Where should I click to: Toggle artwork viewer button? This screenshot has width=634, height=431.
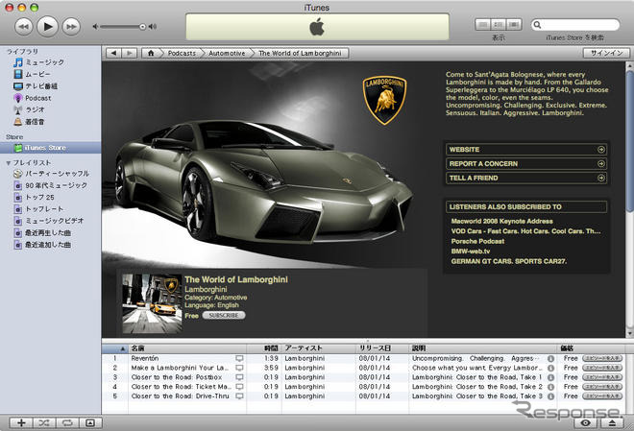tap(90, 422)
